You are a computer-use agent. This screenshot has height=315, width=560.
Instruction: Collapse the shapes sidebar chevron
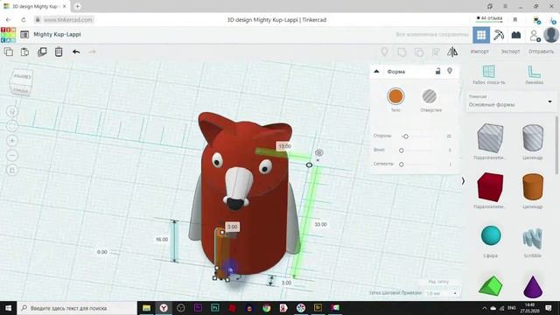click(463, 181)
